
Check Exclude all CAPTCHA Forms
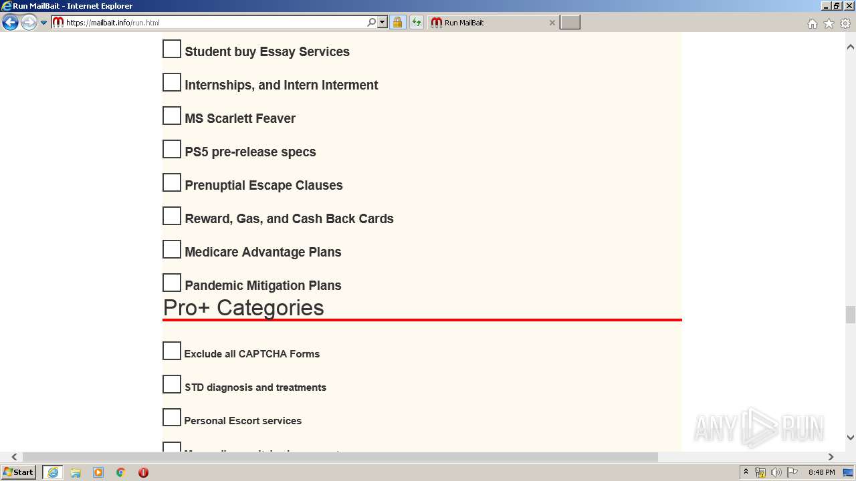point(172,351)
